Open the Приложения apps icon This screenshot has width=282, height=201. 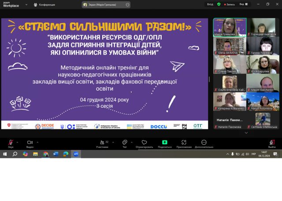184,143
